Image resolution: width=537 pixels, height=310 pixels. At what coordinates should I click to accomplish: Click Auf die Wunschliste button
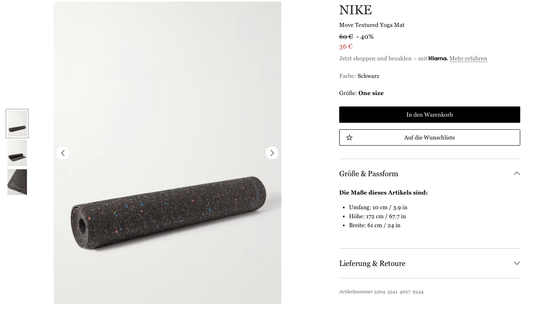(x=429, y=137)
